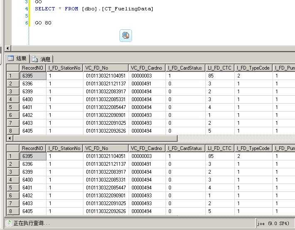
Task: Select RecordNO header in second grid
Action: tap(33, 148)
